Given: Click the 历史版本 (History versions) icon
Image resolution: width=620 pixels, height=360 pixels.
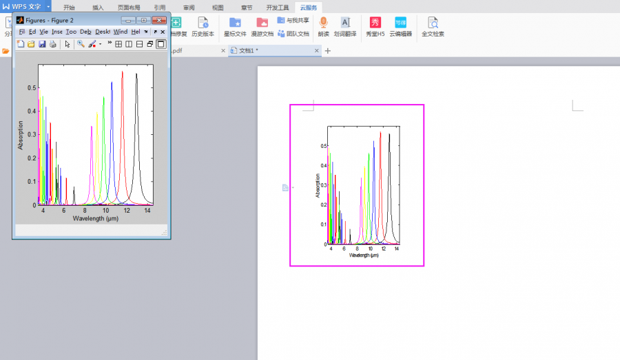Looking at the screenshot, I should (203, 23).
